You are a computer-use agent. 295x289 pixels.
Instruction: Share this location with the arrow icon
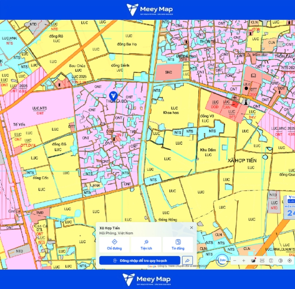pyautogui.click(x=188, y=260)
